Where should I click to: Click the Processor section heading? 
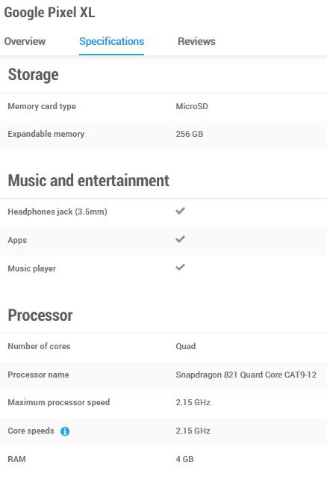click(x=40, y=316)
